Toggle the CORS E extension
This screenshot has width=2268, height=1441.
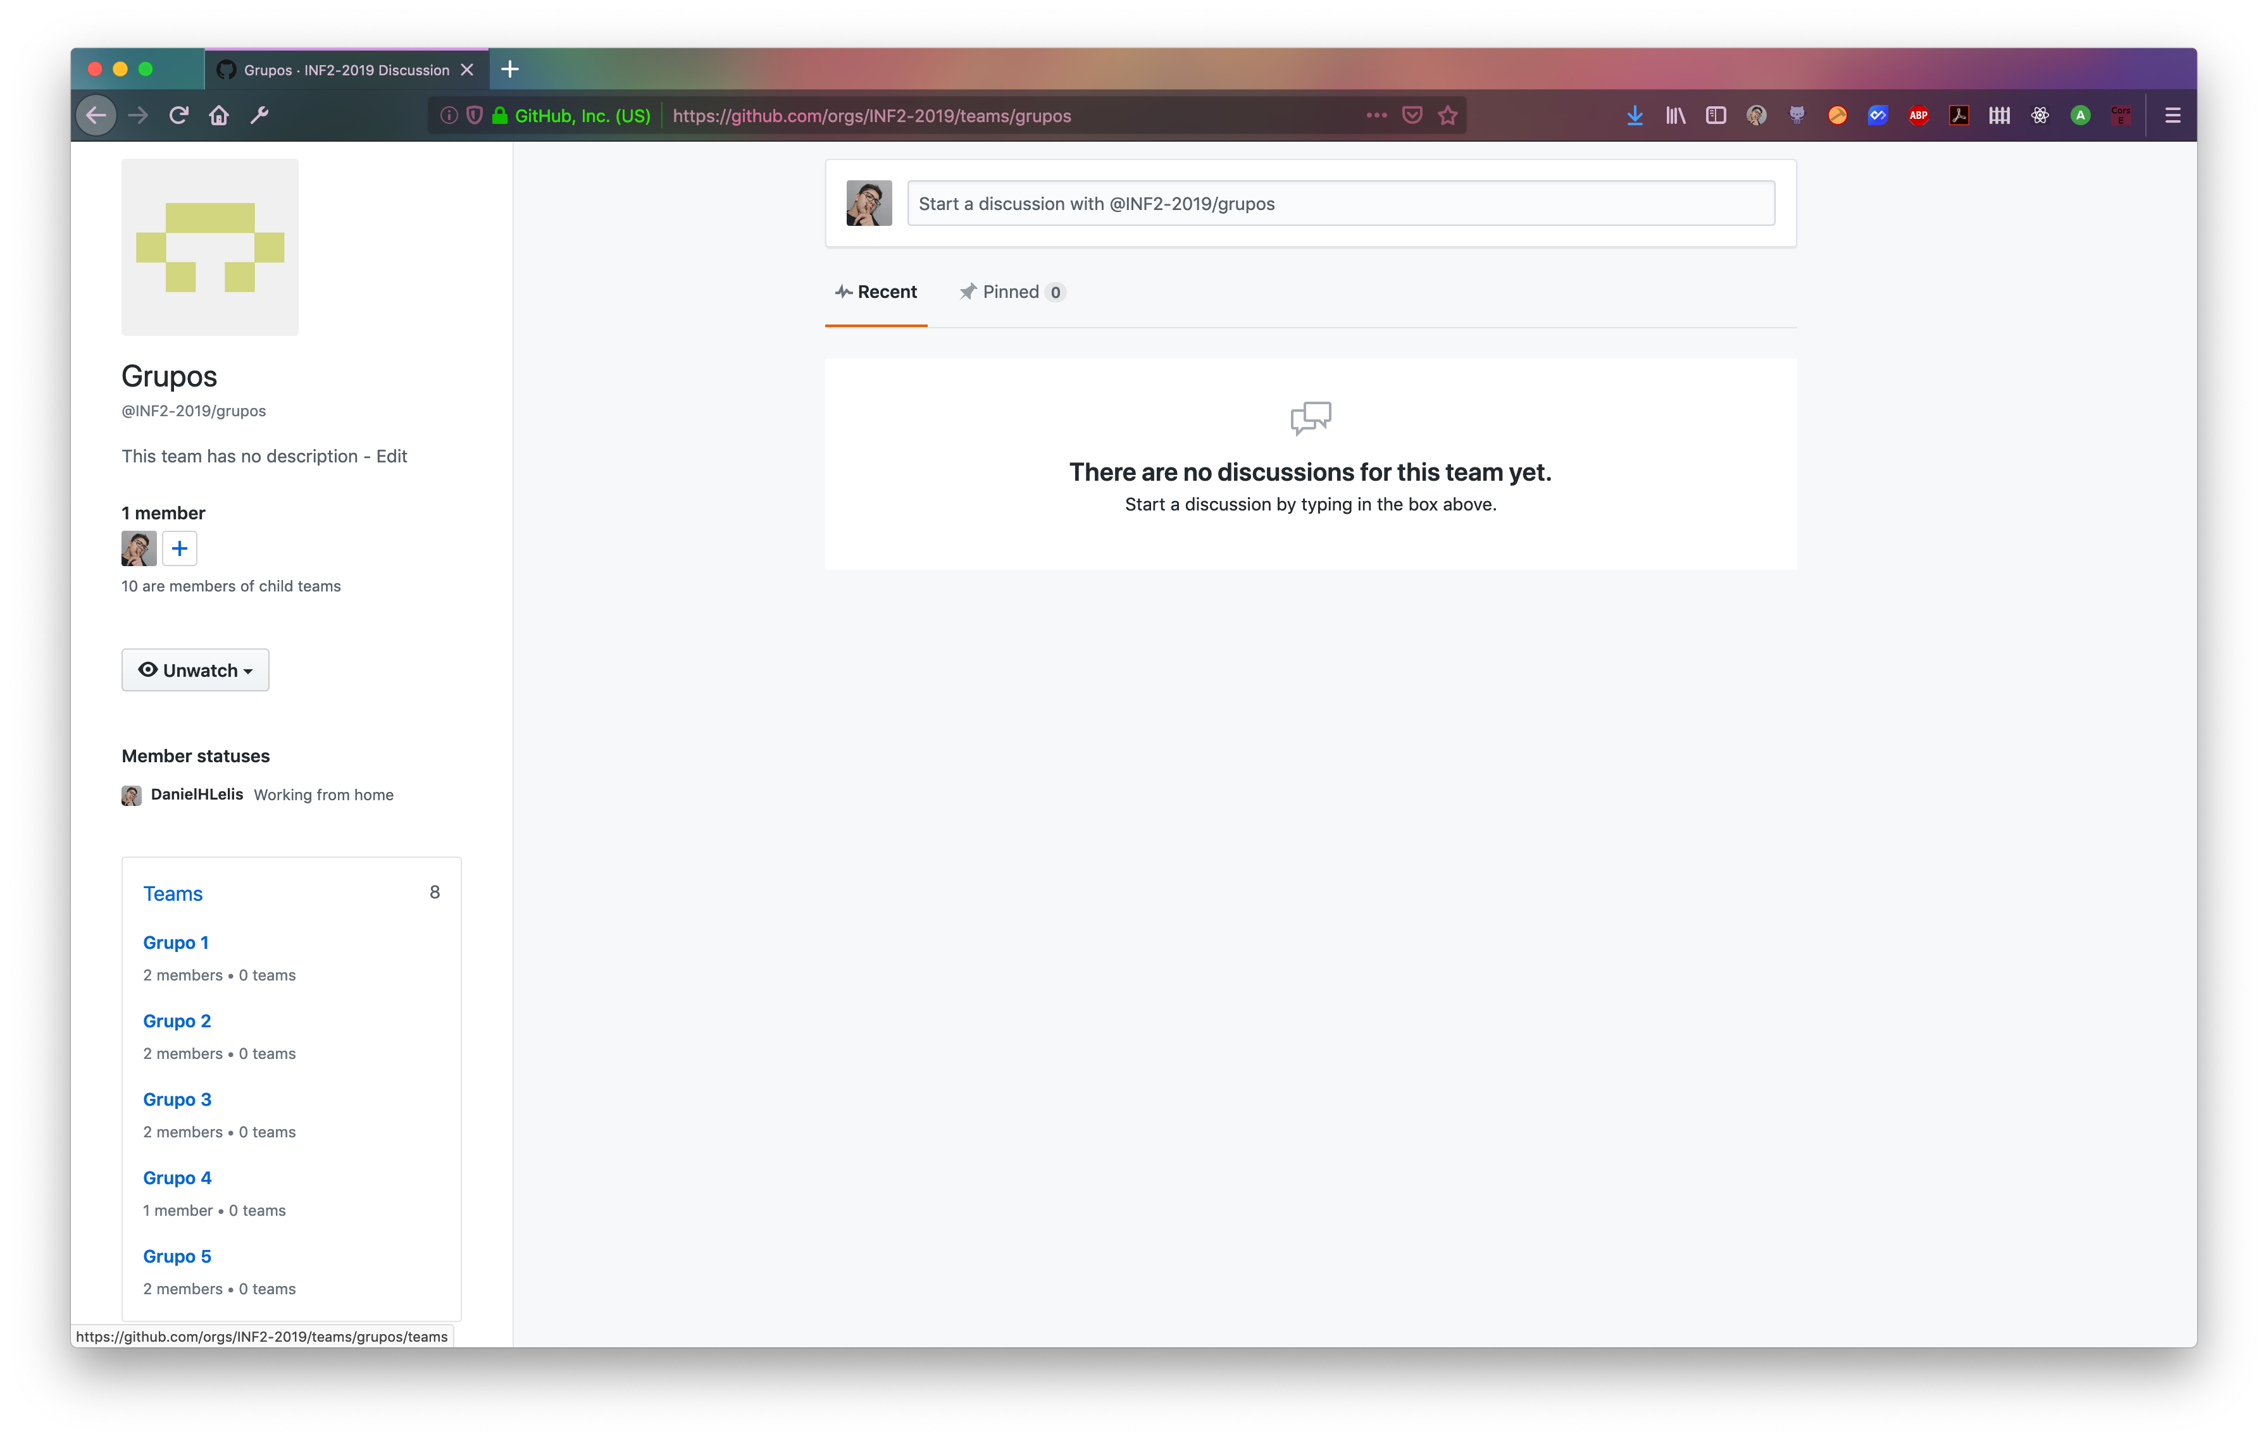tap(2121, 115)
